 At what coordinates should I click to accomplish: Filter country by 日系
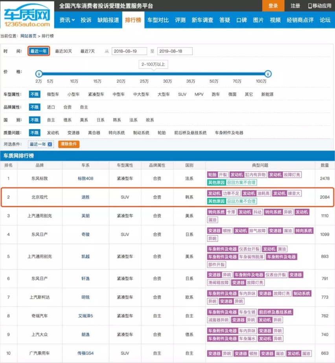point(100,120)
